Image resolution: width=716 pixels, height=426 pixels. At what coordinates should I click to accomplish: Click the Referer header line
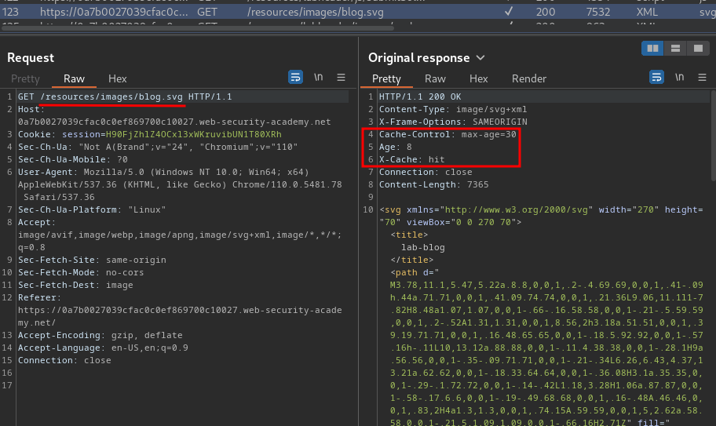pyautogui.click(x=180, y=310)
